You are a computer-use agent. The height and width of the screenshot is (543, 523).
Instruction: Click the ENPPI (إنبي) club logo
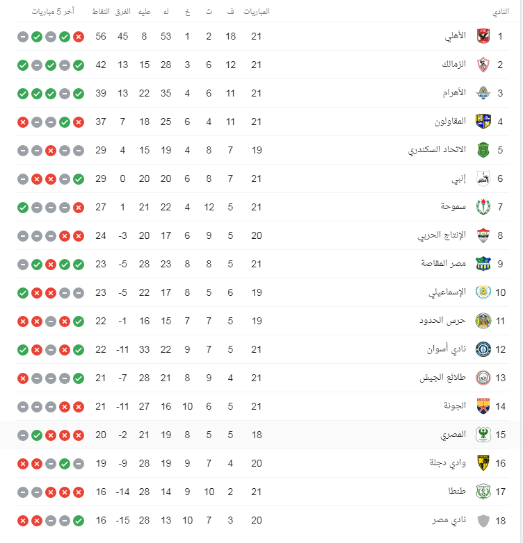[483, 178]
